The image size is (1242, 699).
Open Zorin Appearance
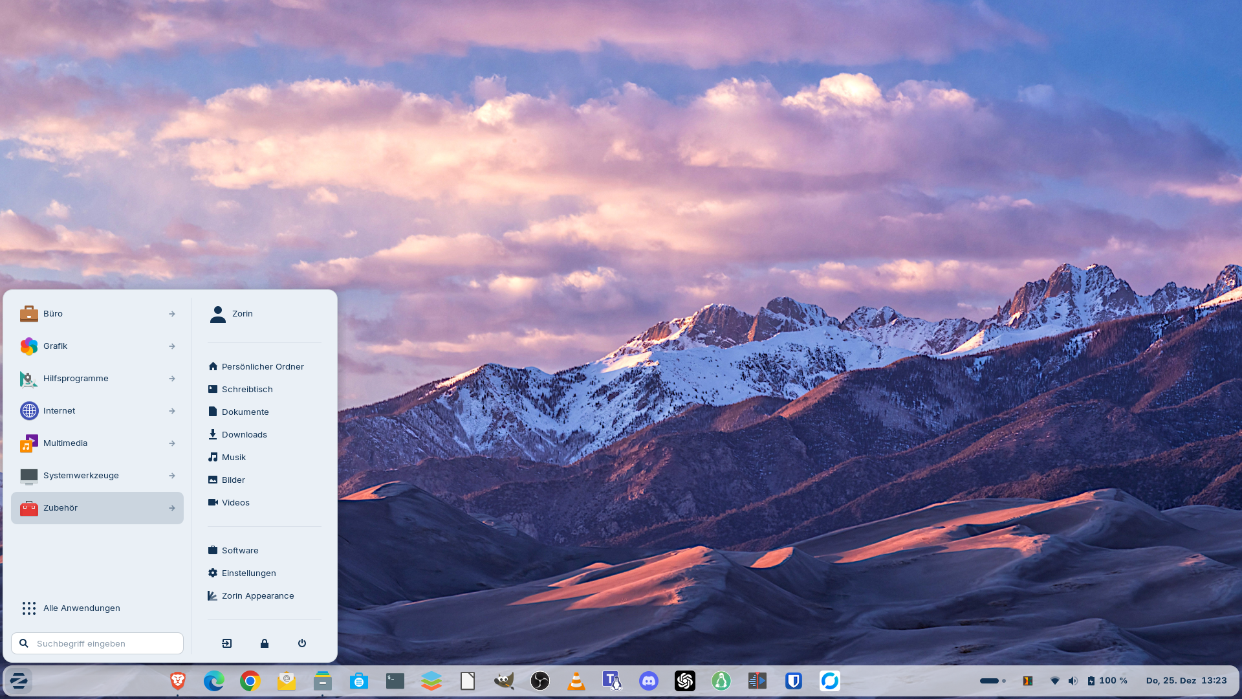point(257,595)
